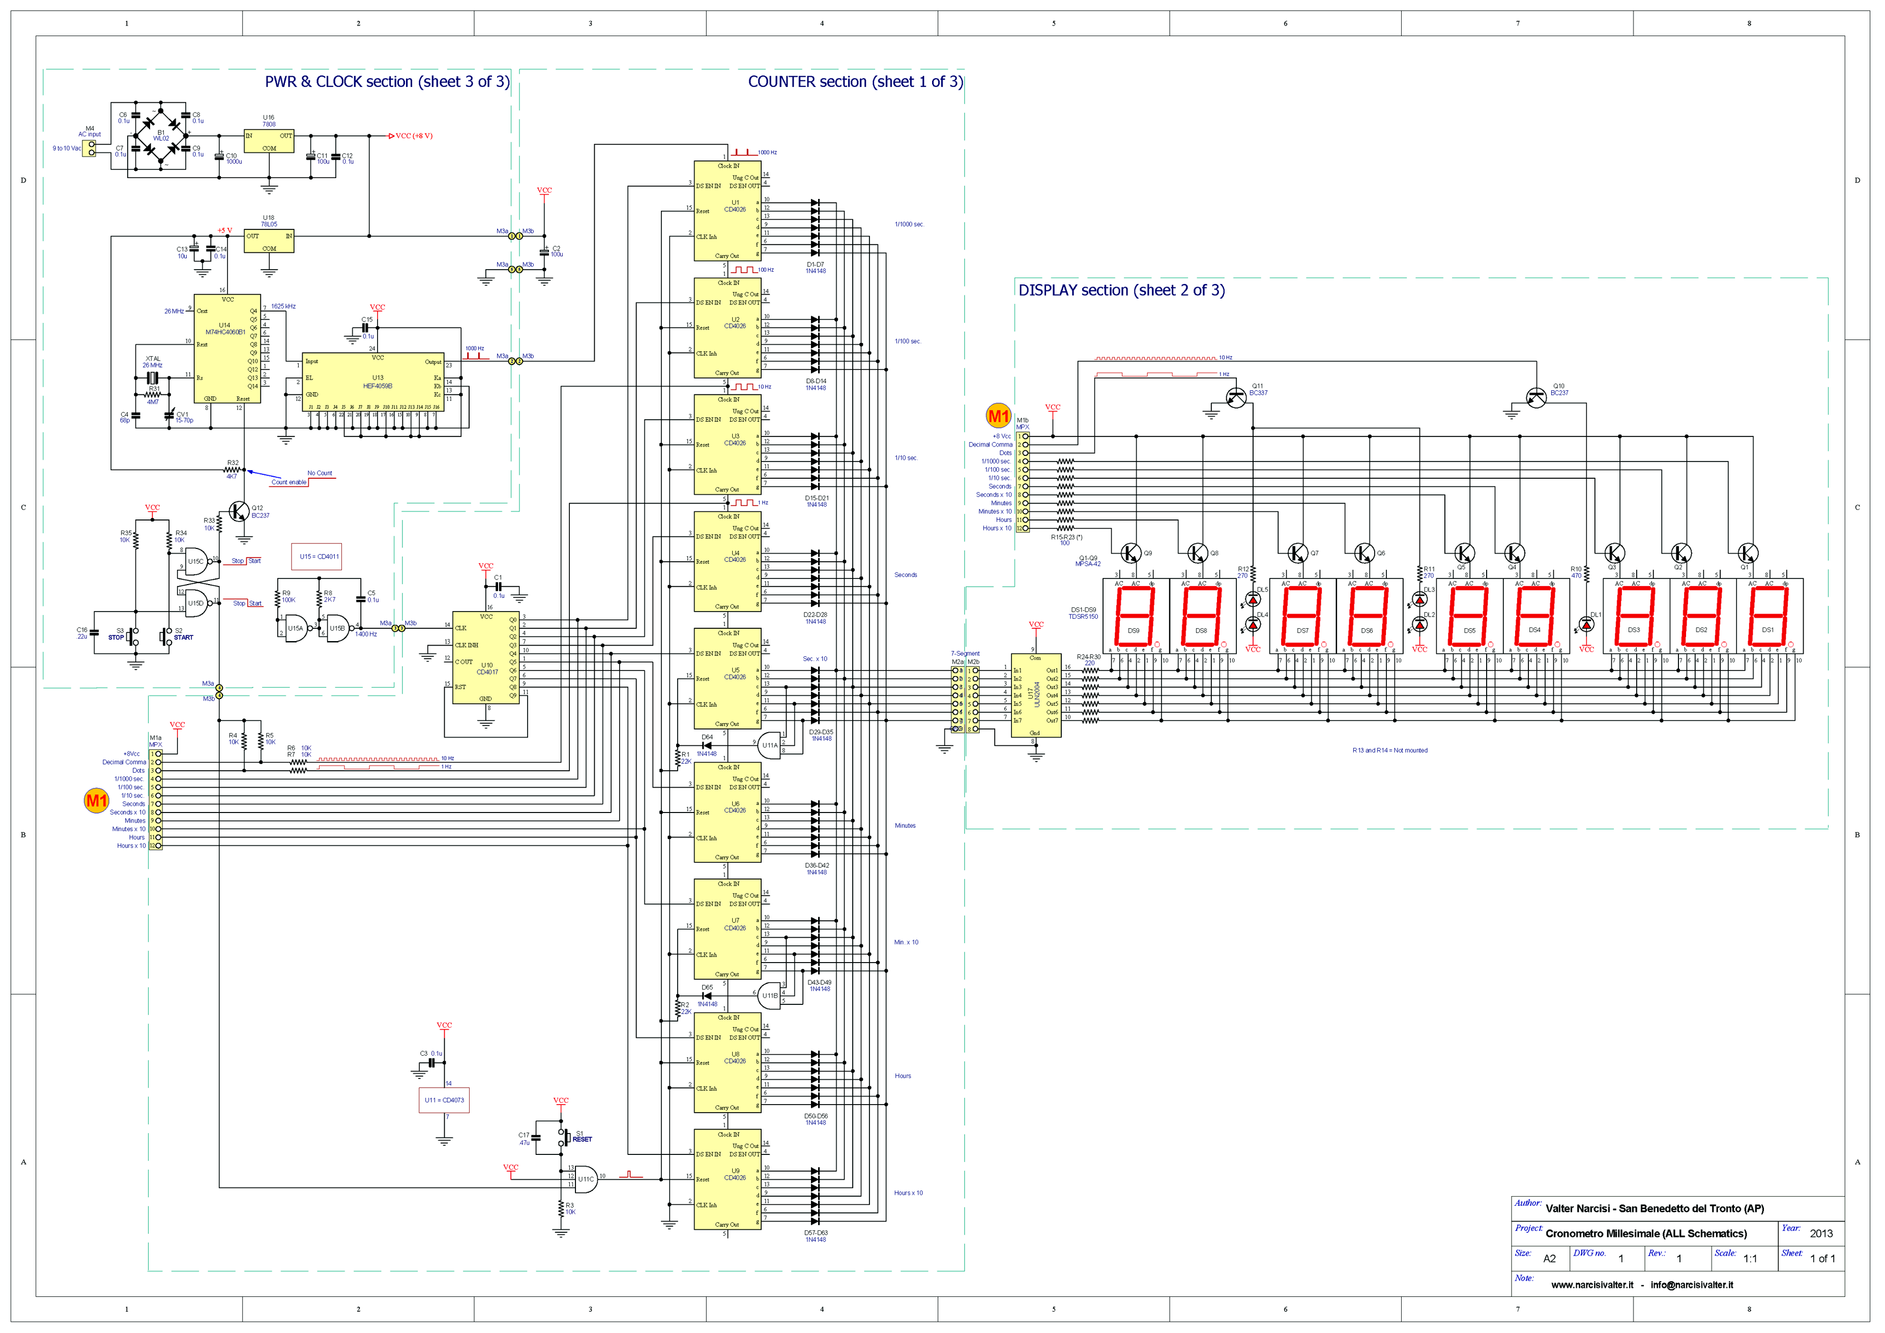Select the Q10 BC237 transistor in display section
The height and width of the screenshot is (1333, 1885).
(x=1536, y=397)
